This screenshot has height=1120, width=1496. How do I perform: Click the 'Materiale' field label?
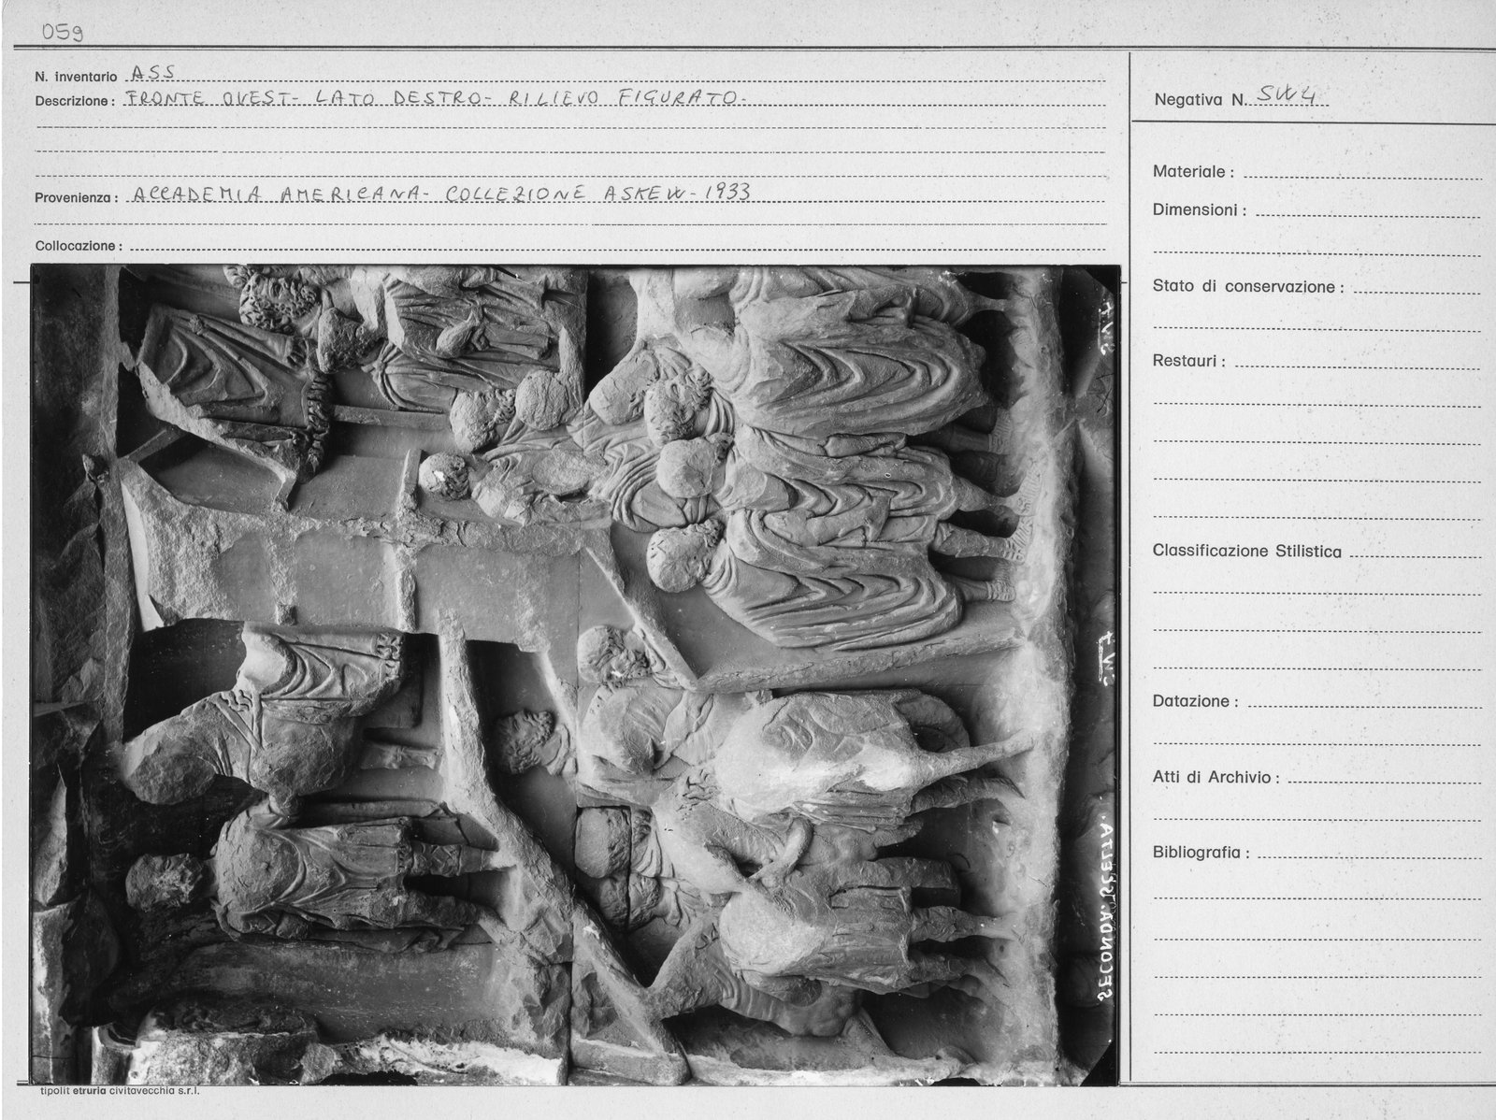[1193, 172]
